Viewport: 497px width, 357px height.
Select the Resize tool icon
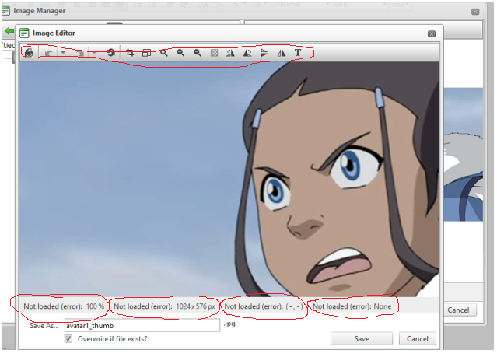tap(146, 53)
